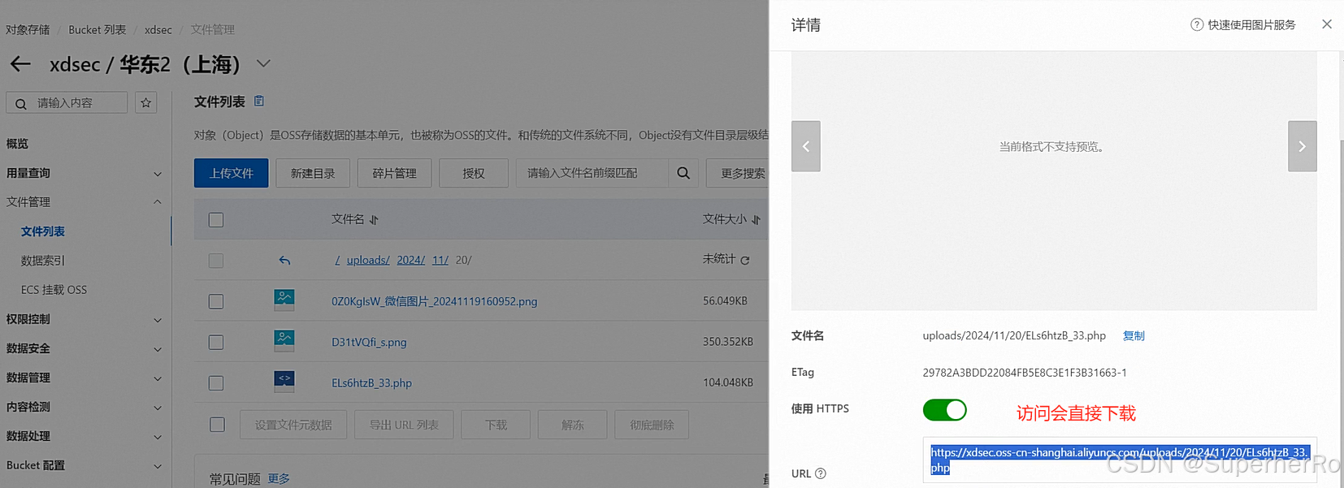Open the 2024/ path link

tap(411, 260)
